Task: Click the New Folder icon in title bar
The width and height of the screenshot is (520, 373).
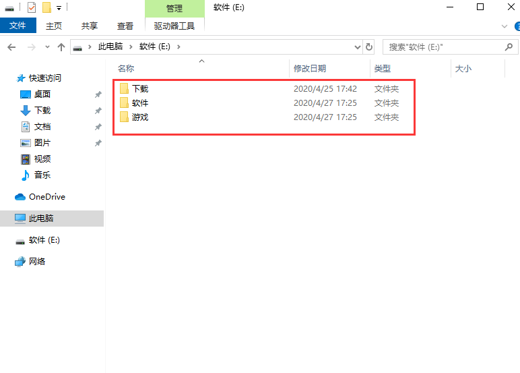Action: (46, 7)
